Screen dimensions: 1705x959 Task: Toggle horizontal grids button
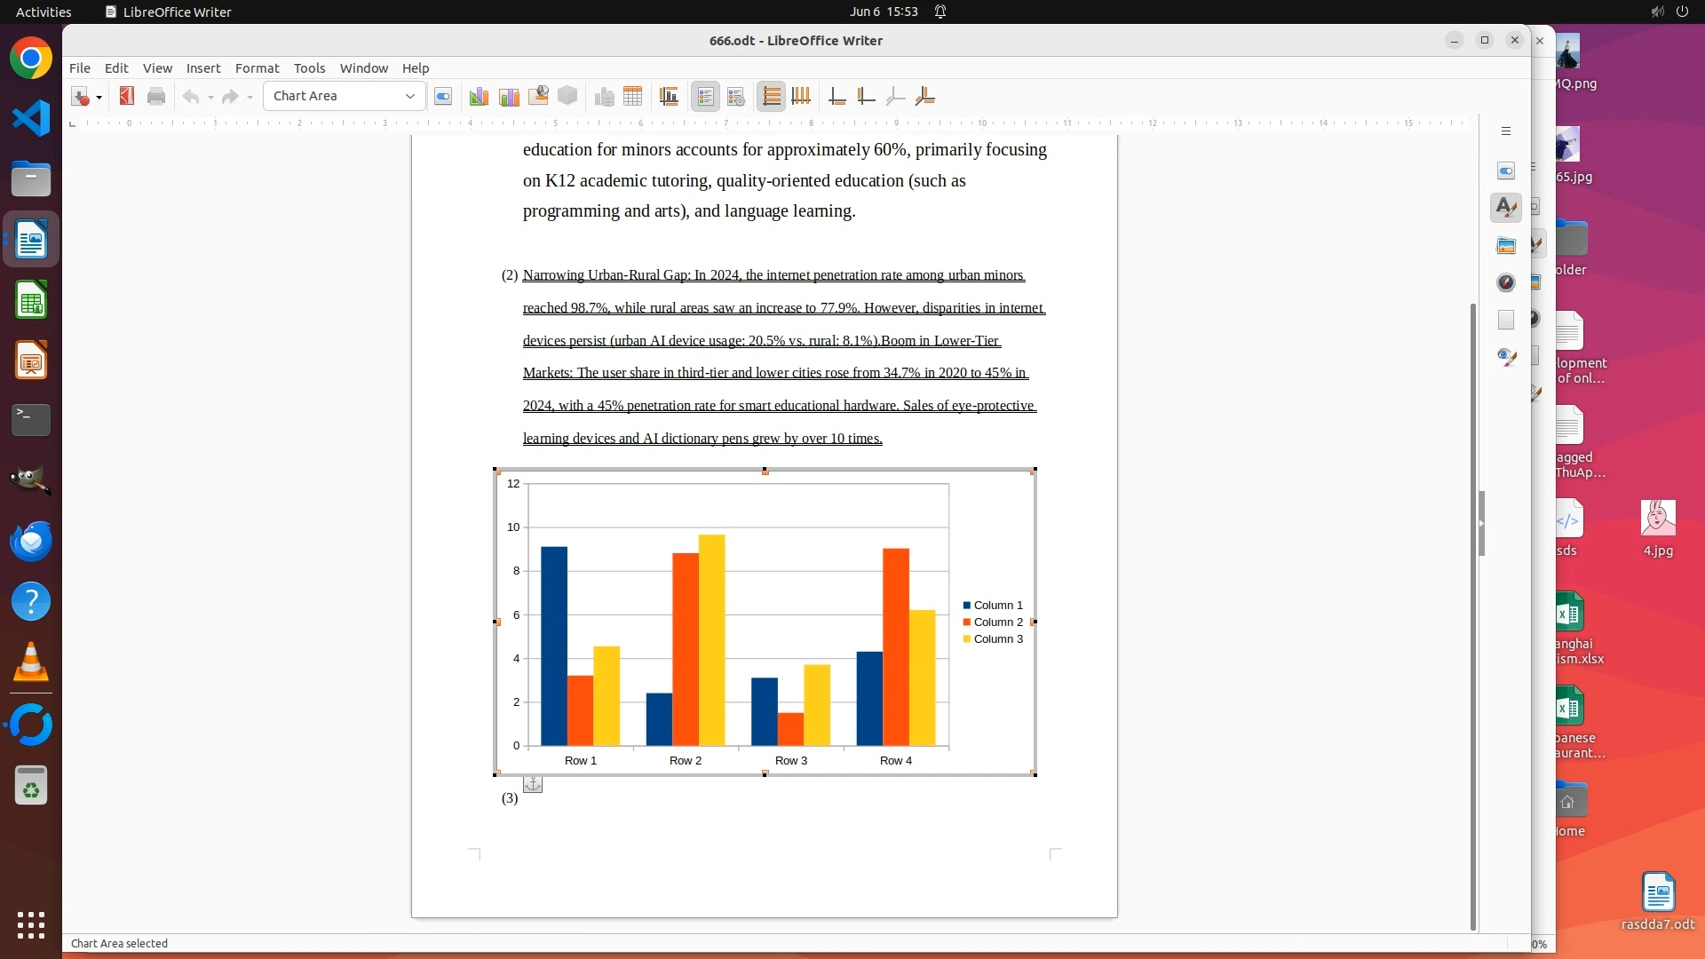[771, 97]
